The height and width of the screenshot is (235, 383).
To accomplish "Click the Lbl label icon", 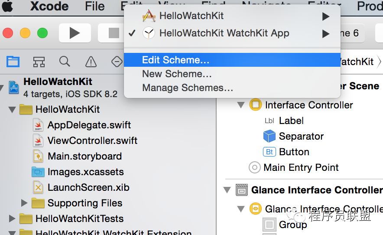I will (269, 121).
